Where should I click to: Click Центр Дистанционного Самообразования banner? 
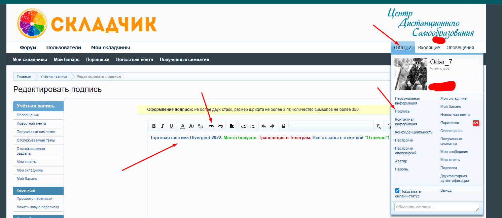[x=431, y=23]
